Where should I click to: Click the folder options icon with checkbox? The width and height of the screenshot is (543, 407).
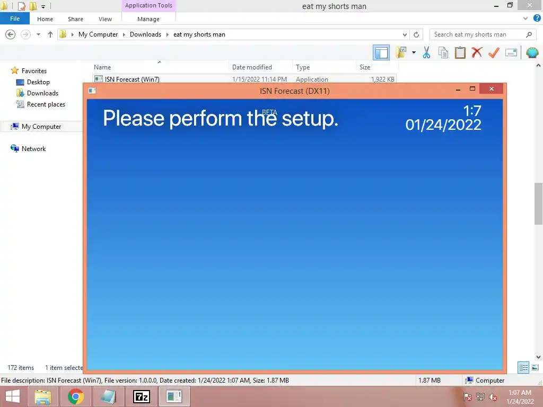401,52
